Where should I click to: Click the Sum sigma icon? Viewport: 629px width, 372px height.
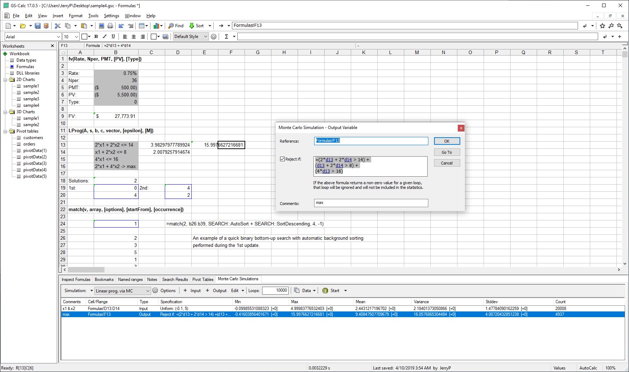(x=226, y=37)
